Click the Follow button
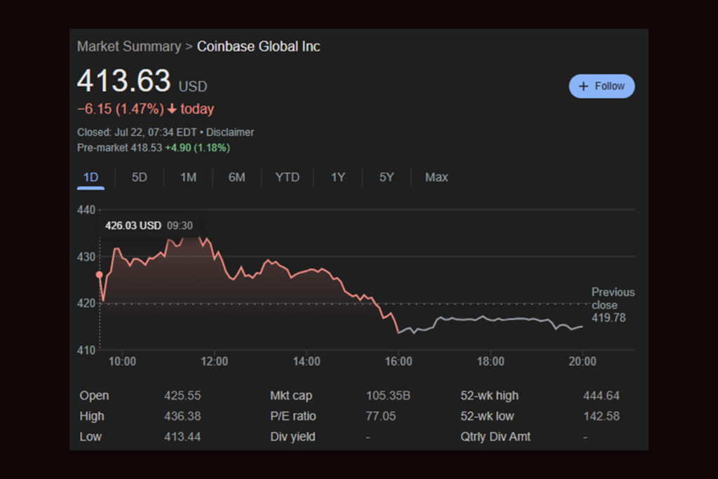The height and width of the screenshot is (479, 718). pos(602,86)
